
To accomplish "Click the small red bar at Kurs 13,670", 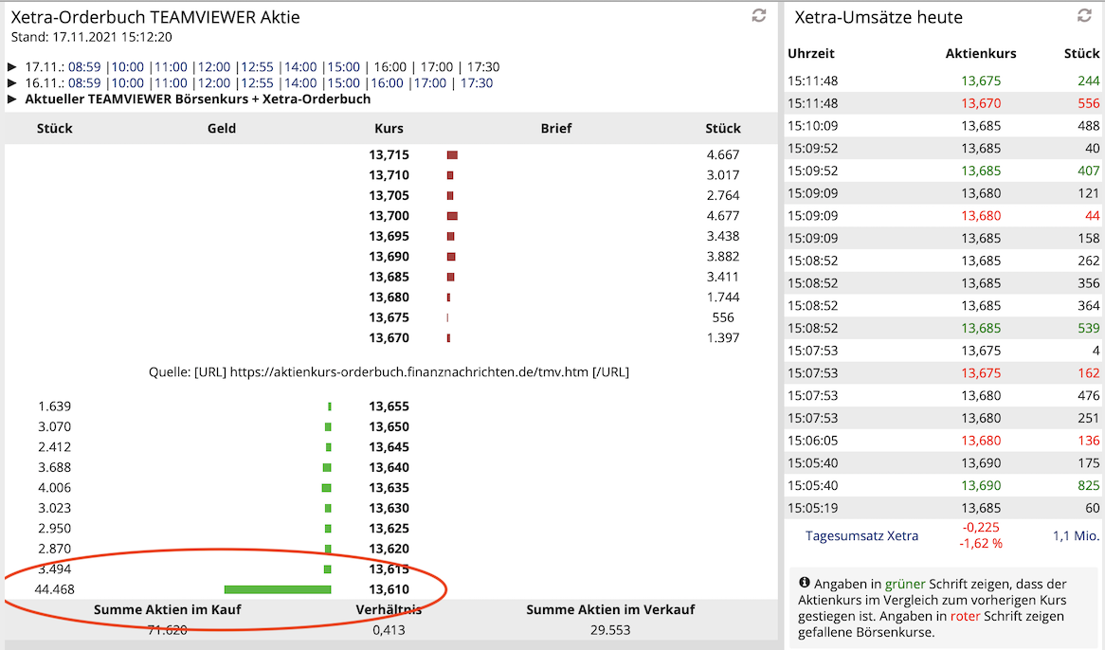I will (x=446, y=337).
